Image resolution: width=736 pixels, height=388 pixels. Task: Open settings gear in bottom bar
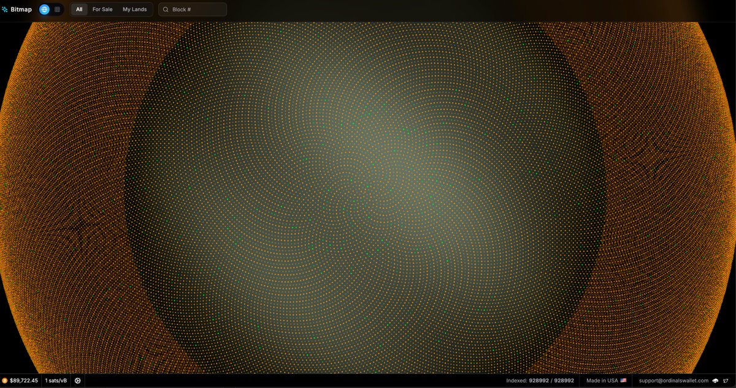78,381
